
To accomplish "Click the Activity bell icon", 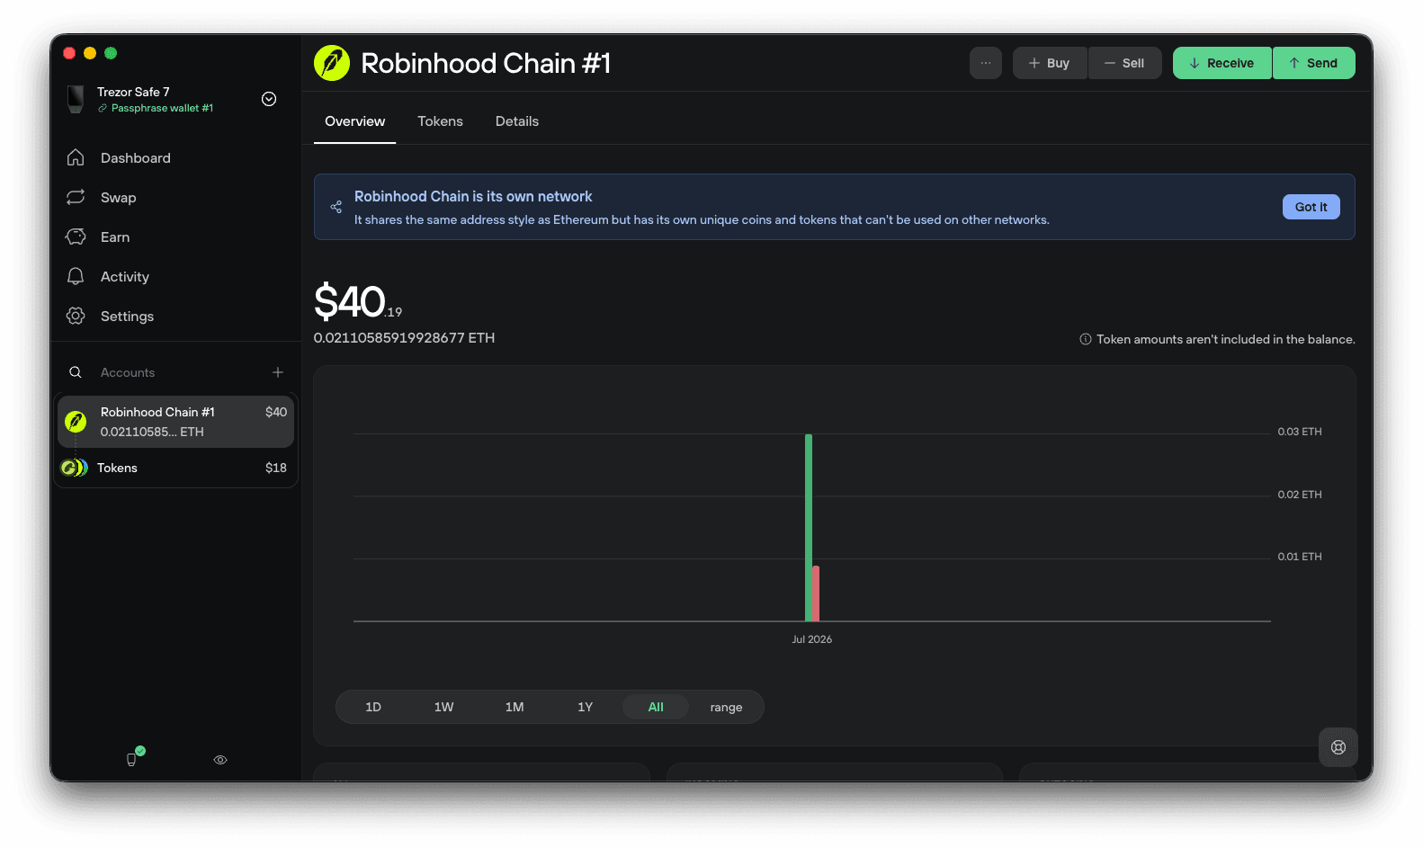I will coord(76,276).
